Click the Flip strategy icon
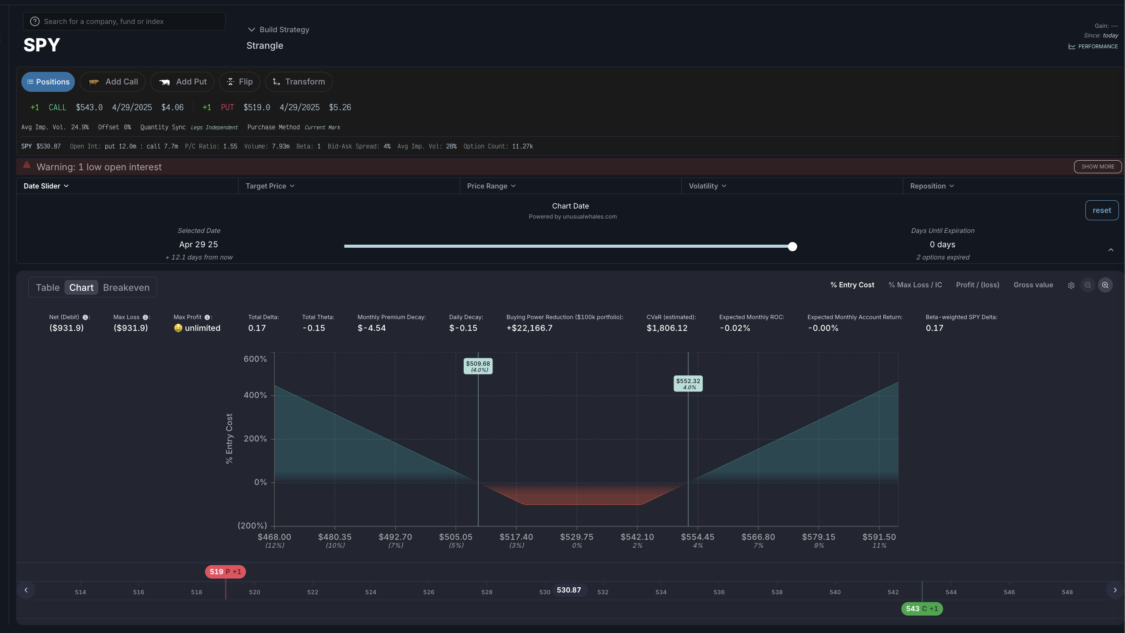Screen dimensions: 1125x633 tap(231, 82)
